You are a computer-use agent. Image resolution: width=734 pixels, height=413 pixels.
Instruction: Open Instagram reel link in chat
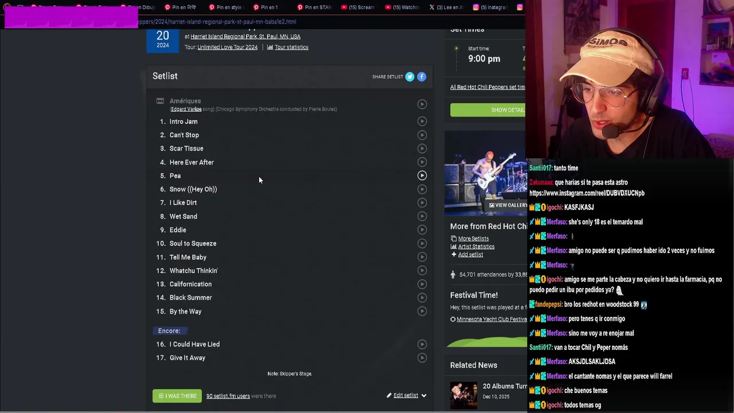(x=587, y=193)
